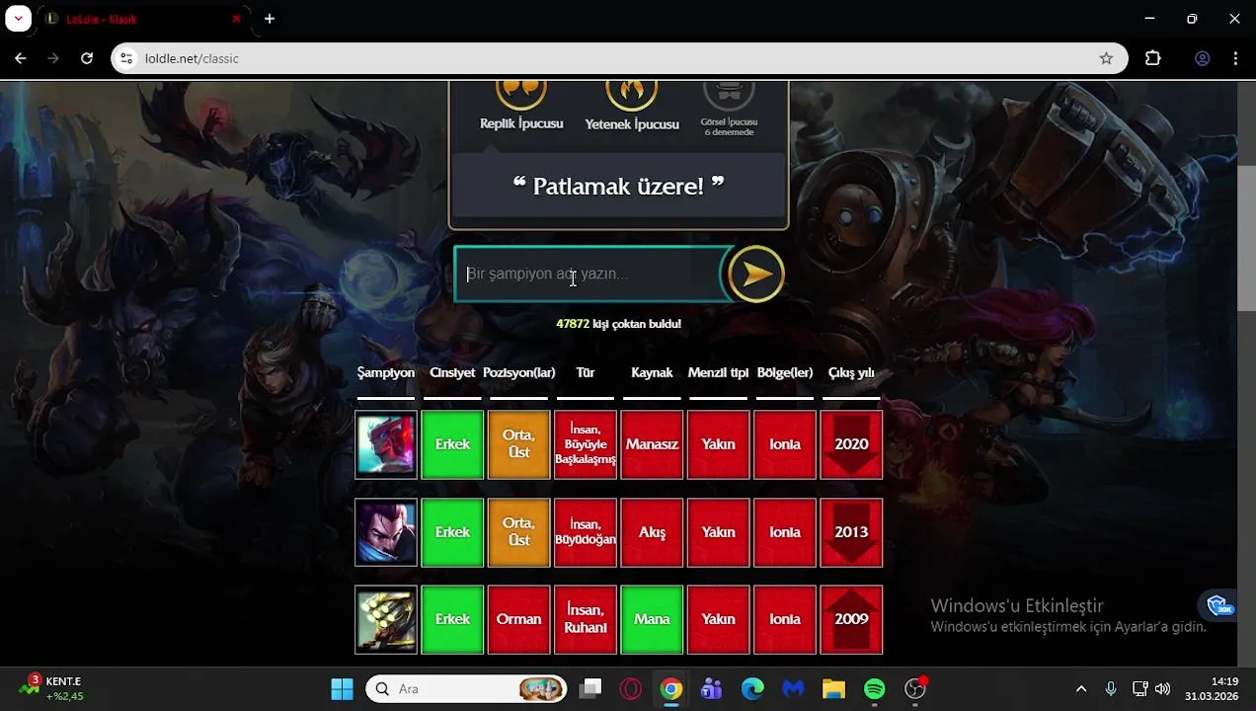Open File Explorer from taskbar
This screenshot has height=711, width=1256.
(834, 689)
